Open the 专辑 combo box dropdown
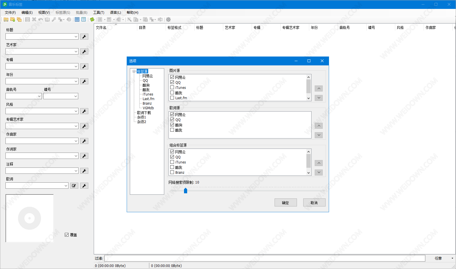The width and height of the screenshot is (456, 269). 76,67
